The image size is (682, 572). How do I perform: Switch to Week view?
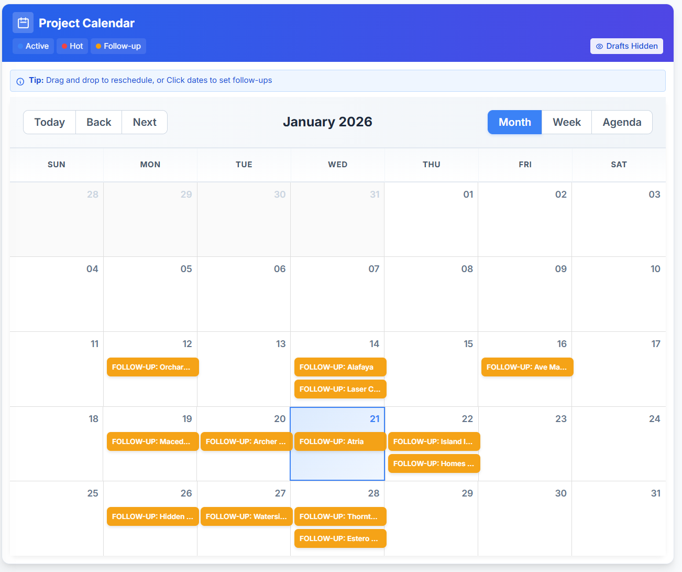pos(566,122)
